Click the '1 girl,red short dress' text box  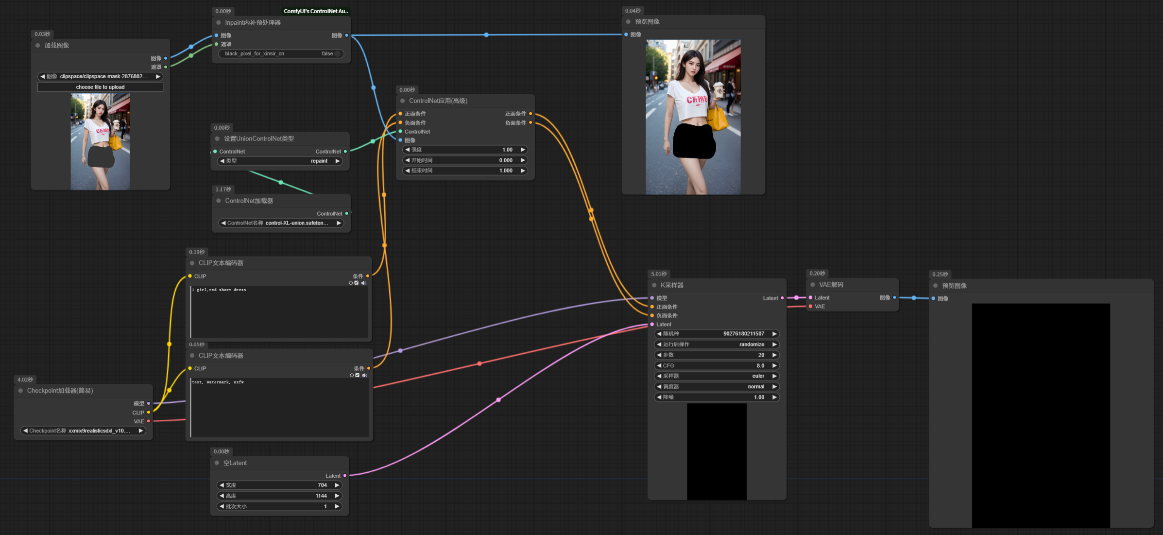[x=279, y=311]
